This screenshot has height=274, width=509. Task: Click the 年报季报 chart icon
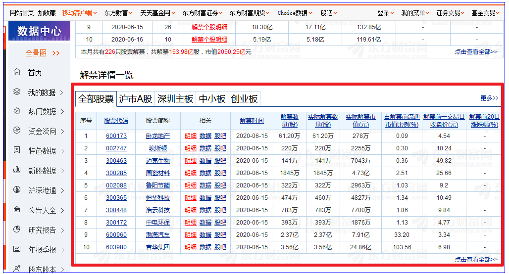17,249
